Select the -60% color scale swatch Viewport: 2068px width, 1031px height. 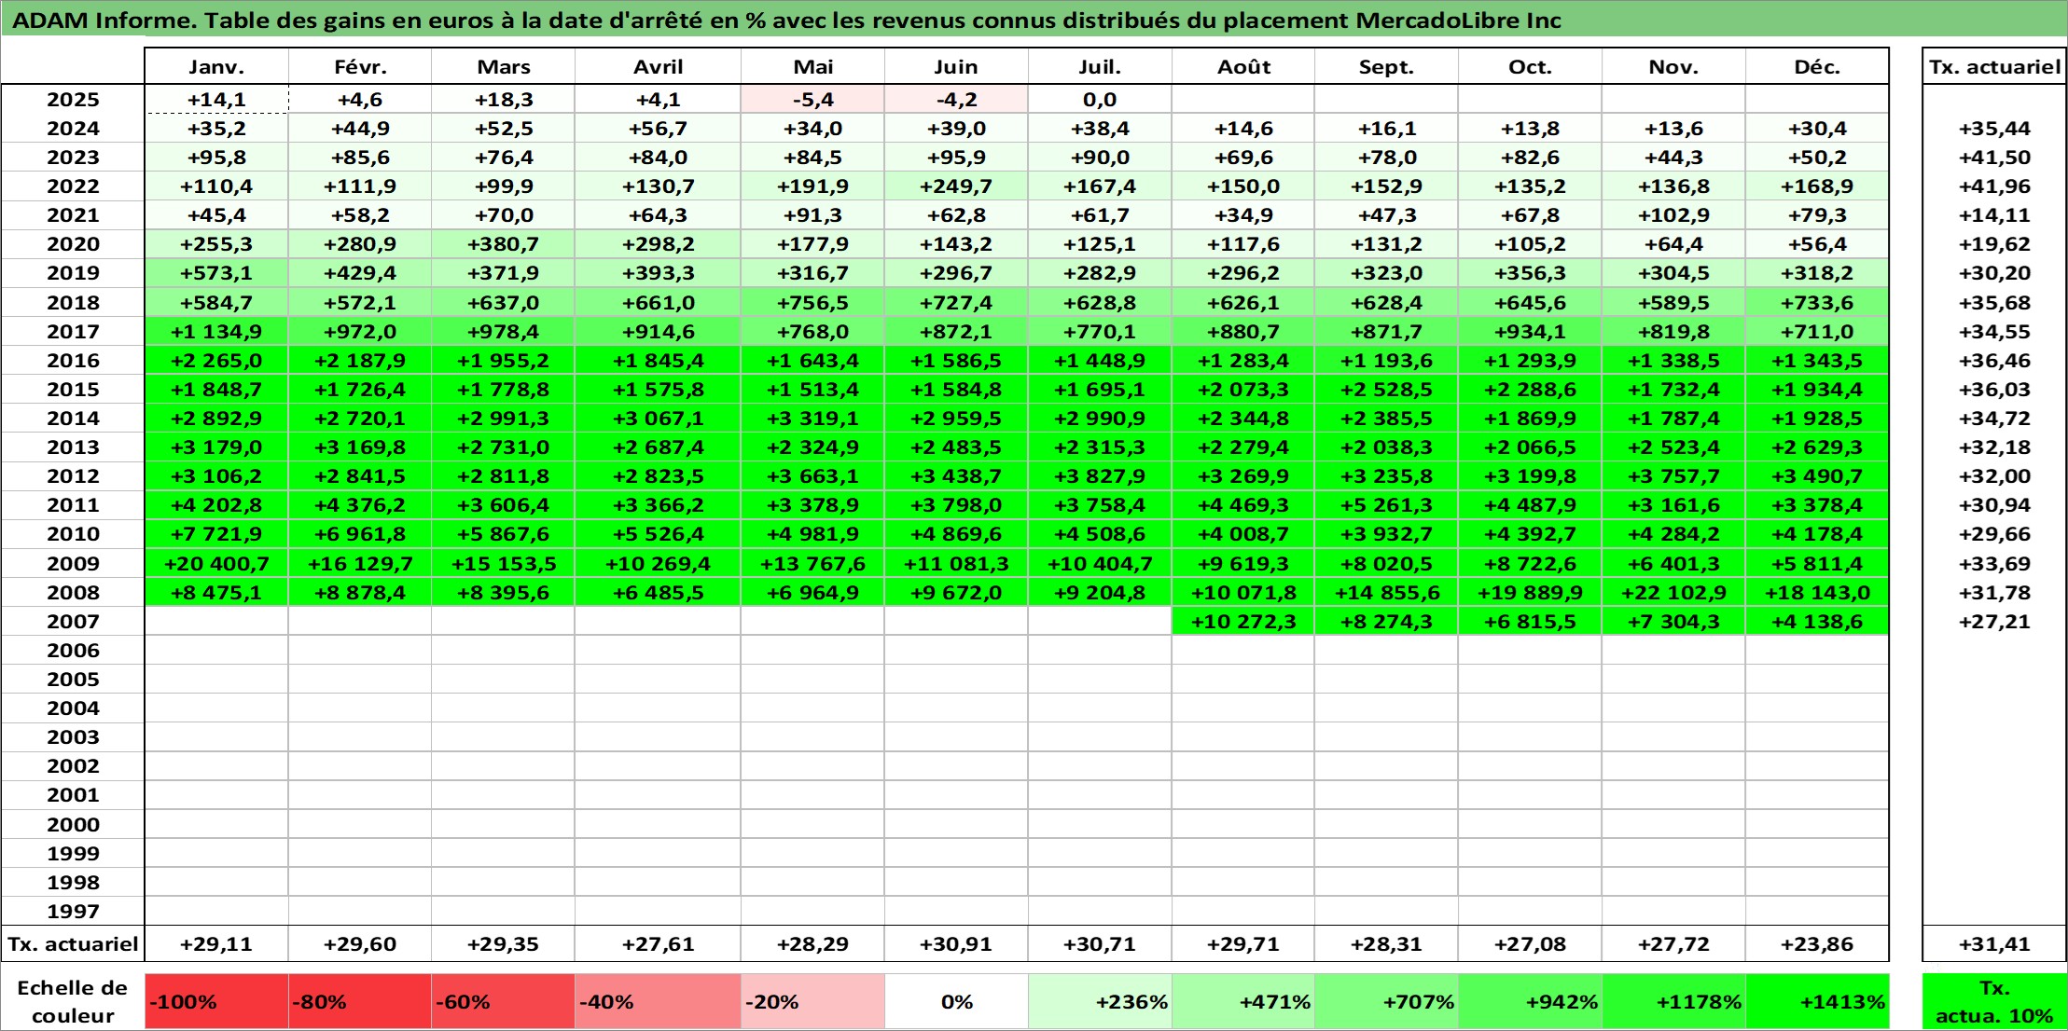[504, 1002]
